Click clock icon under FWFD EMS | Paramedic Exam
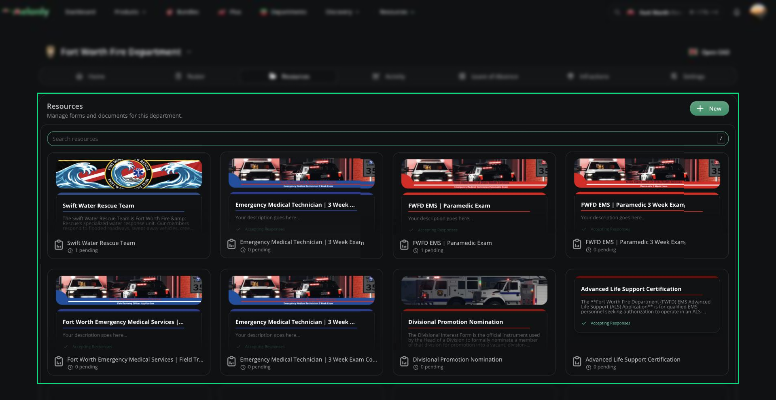Viewport: 776px width, 400px height. [416, 251]
